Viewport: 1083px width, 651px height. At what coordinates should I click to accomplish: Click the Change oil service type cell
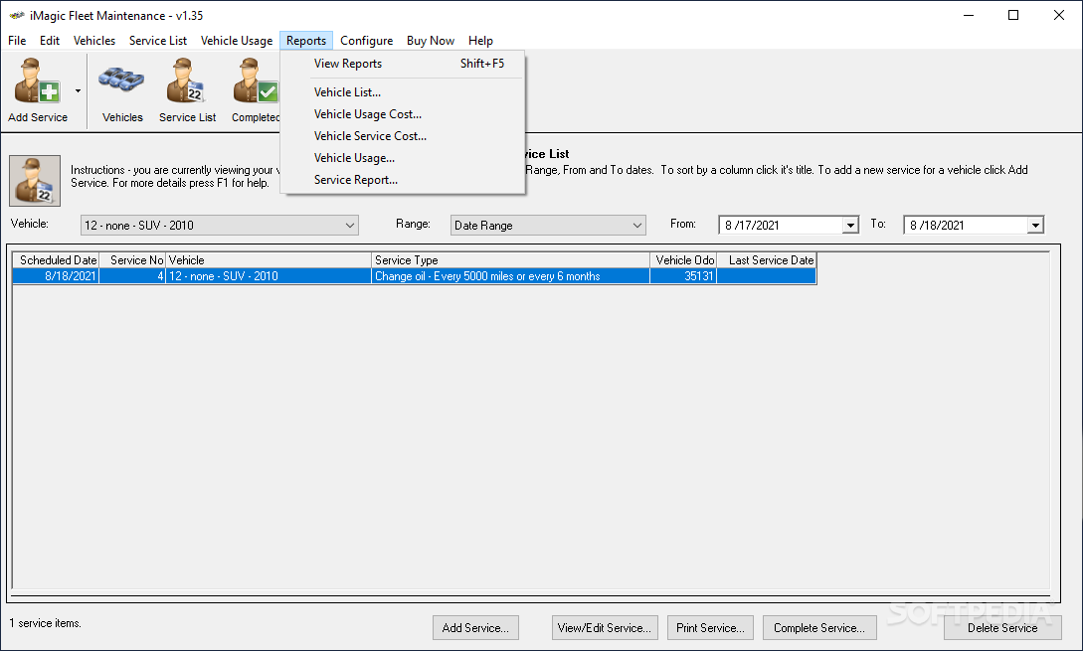coord(510,276)
